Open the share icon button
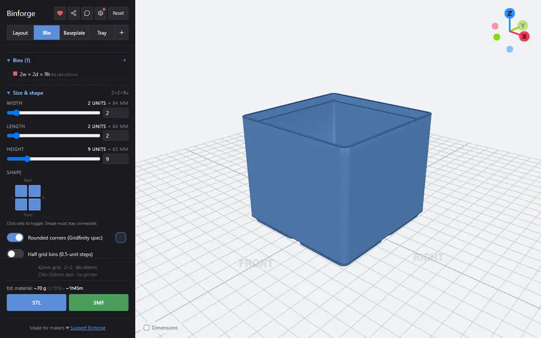 pos(73,13)
